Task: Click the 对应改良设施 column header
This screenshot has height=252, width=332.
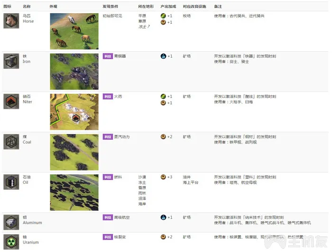Action: click(x=194, y=6)
